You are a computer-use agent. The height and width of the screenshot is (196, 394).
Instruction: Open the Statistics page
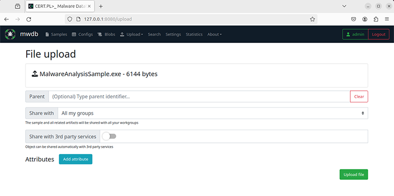click(194, 34)
